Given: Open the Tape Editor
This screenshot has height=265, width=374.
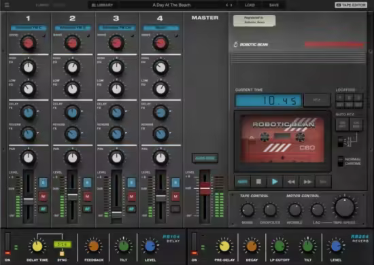Looking at the screenshot, I should point(351,5).
